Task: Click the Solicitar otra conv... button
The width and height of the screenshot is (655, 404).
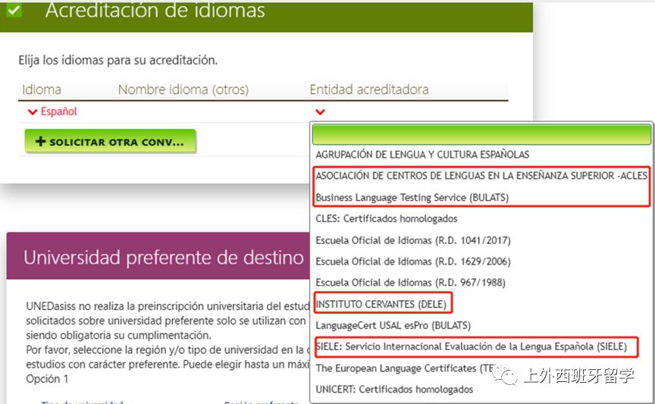Action: [x=110, y=142]
